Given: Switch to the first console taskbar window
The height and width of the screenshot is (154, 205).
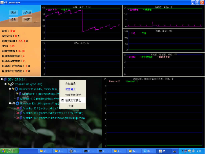Looking at the screenshot, I should (x=89, y=151).
